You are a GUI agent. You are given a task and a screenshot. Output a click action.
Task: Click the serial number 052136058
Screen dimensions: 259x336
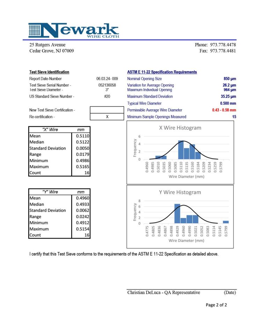pyautogui.click(x=107, y=85)
